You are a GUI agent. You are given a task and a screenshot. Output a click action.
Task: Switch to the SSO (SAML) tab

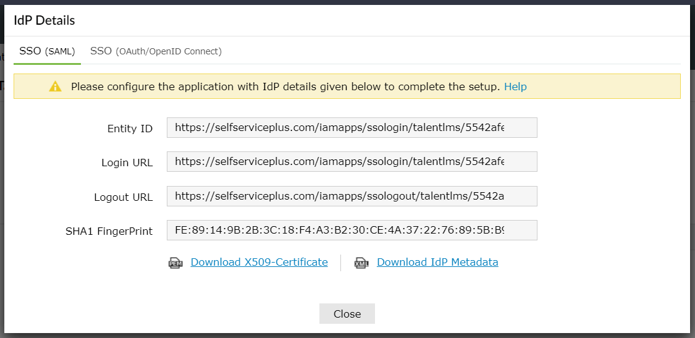[x=47, y=51]
